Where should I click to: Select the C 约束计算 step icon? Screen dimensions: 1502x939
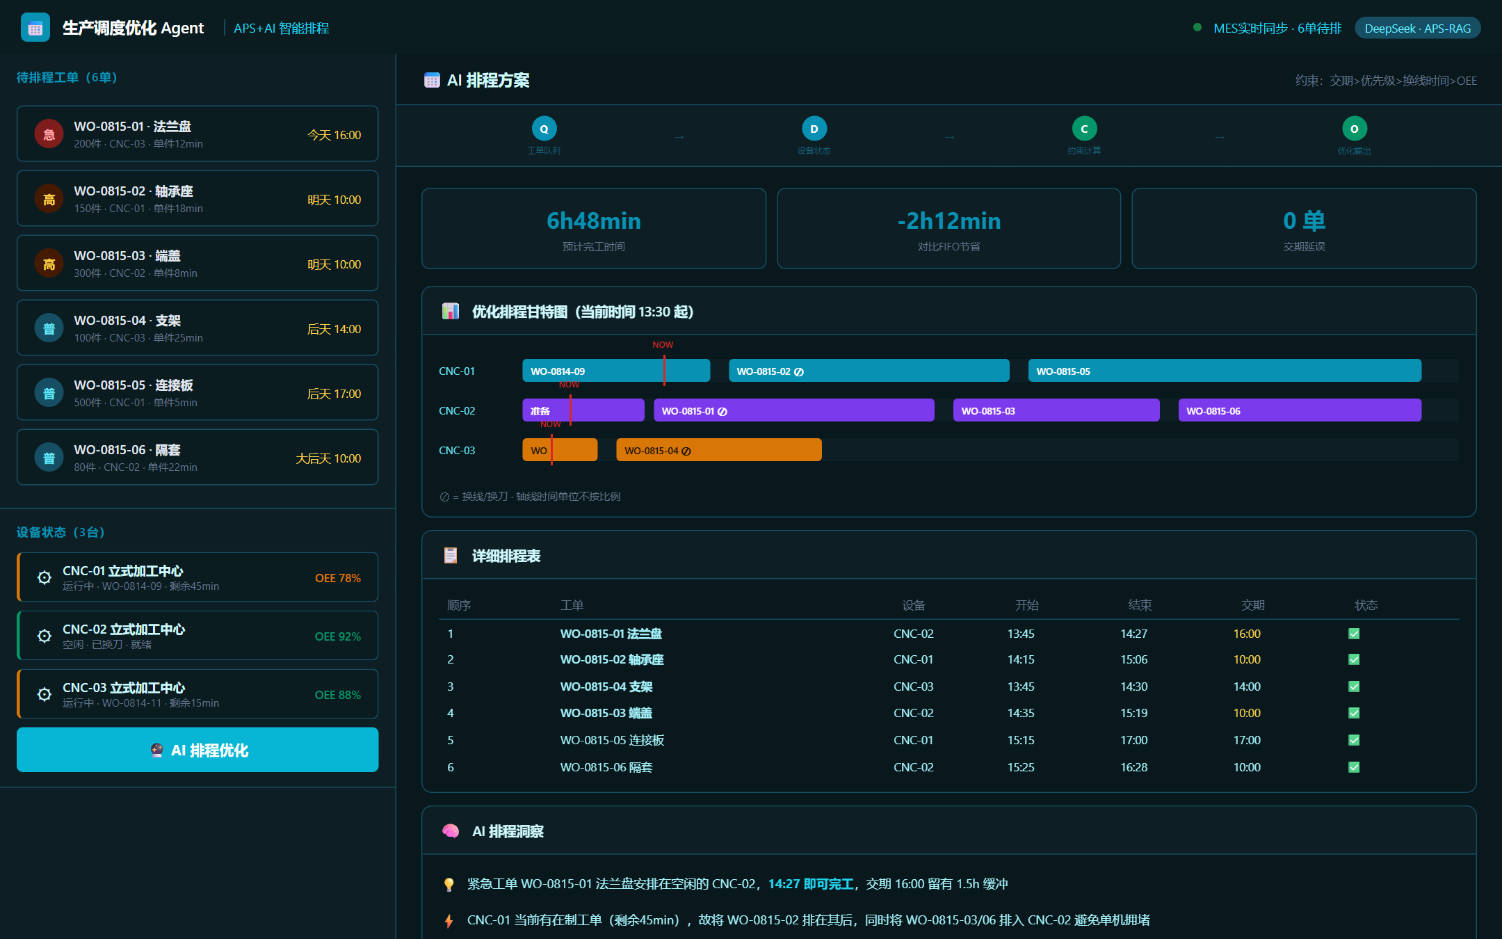(x=1084, y=129)
